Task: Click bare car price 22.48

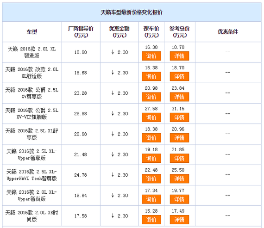Action: (151, 170)
